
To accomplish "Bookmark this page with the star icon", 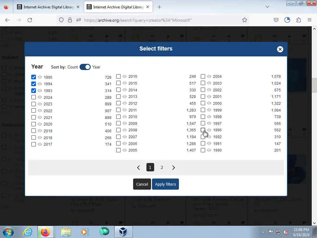I will pos(245,20).
